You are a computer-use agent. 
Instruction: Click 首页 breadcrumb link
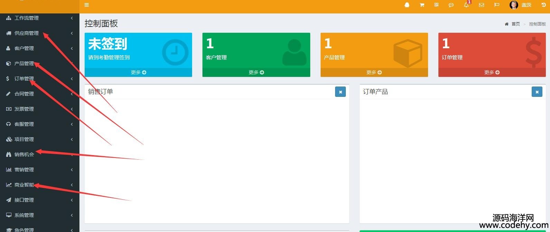click(516, 24)
